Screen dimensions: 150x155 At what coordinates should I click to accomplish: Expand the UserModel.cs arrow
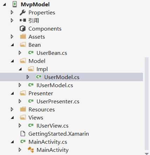(28, 77)
